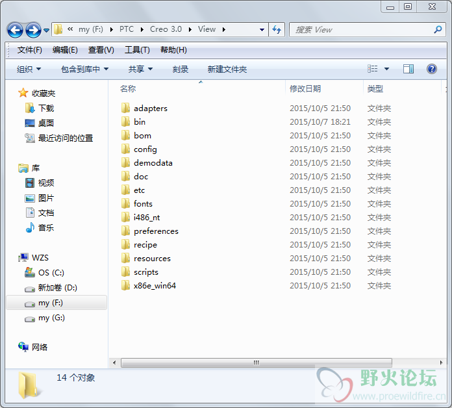Select the demodata folder icon
Viewport: 452px width, 408px height.
pos(125,162)
